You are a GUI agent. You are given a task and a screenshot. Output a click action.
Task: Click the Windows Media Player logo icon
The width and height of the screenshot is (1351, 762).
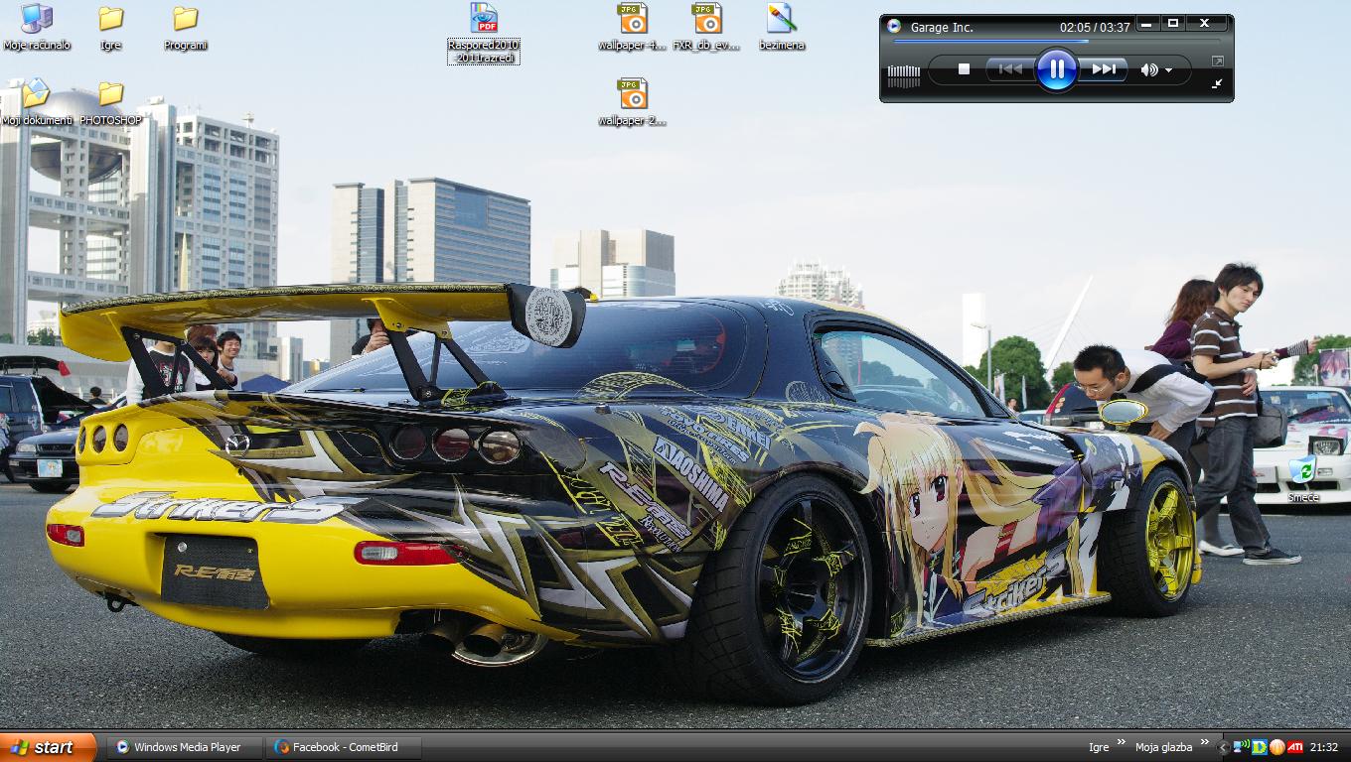click(x=894, y=27)
